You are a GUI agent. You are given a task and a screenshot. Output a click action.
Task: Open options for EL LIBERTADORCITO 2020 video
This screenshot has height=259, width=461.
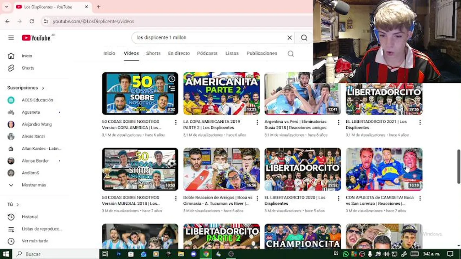pos(338,198)
